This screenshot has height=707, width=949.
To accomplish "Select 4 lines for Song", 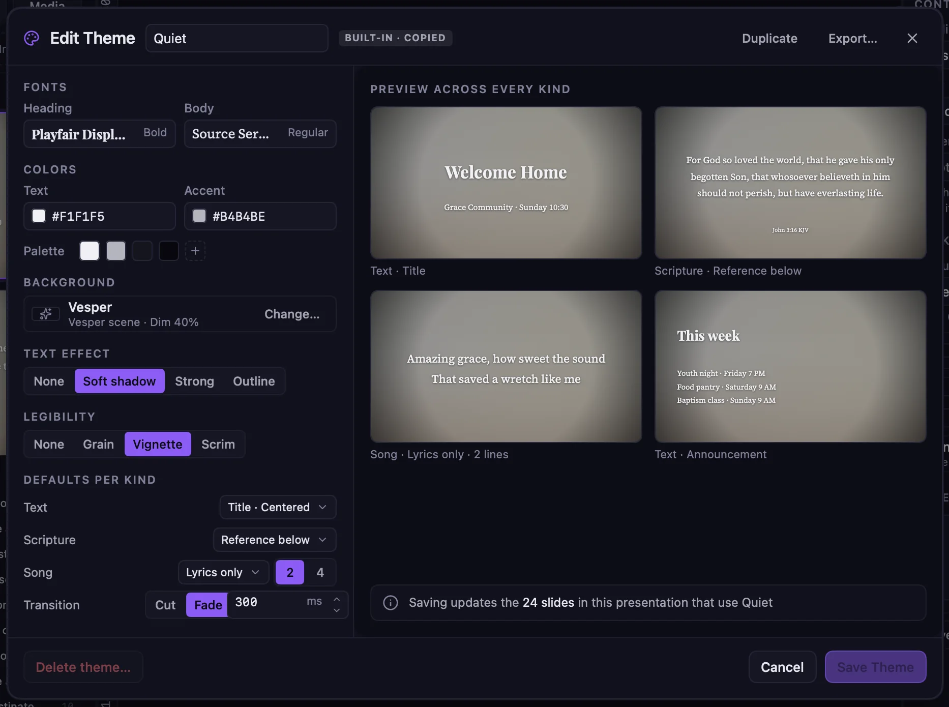I will 320,572.
